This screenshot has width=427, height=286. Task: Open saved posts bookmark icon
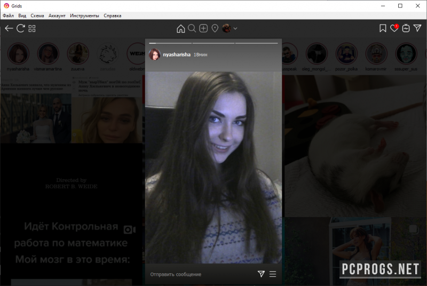click(x=383, y=28)
